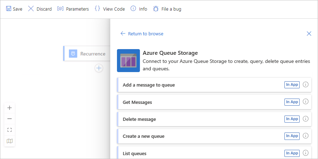Click the Save toolbar button
318x159 pixels.
tap(14, 9)
